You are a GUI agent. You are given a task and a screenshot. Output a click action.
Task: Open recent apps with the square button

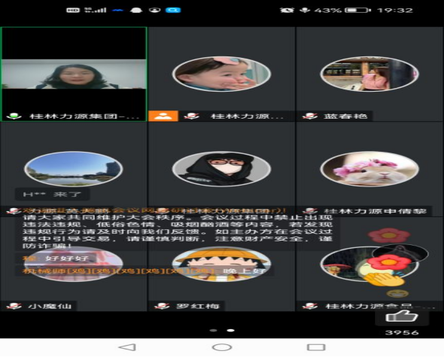pos(316,347)
